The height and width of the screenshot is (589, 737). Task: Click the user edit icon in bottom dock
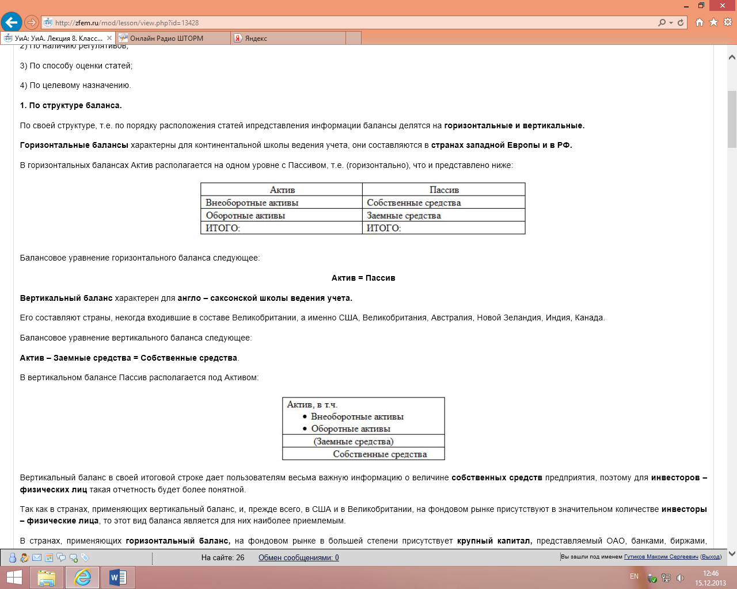25,557
